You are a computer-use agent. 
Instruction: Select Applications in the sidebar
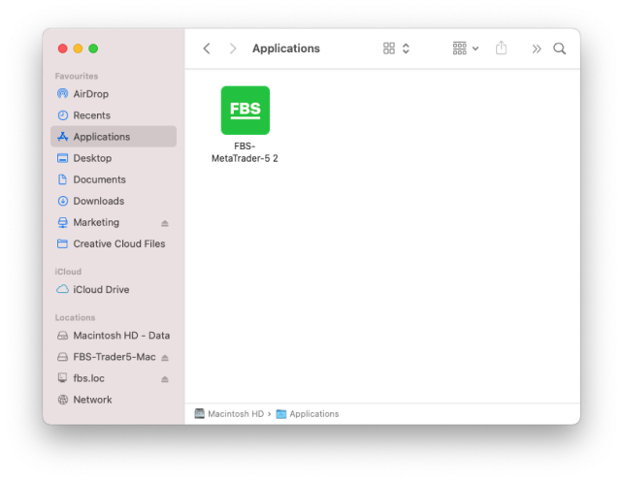tap(114, 137)
